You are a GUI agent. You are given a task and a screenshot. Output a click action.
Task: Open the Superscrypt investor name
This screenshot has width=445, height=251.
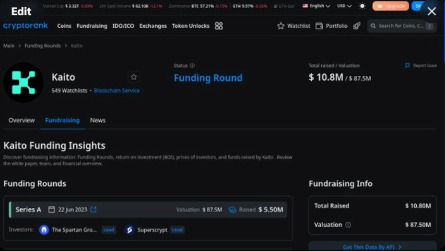click(152, 230)
